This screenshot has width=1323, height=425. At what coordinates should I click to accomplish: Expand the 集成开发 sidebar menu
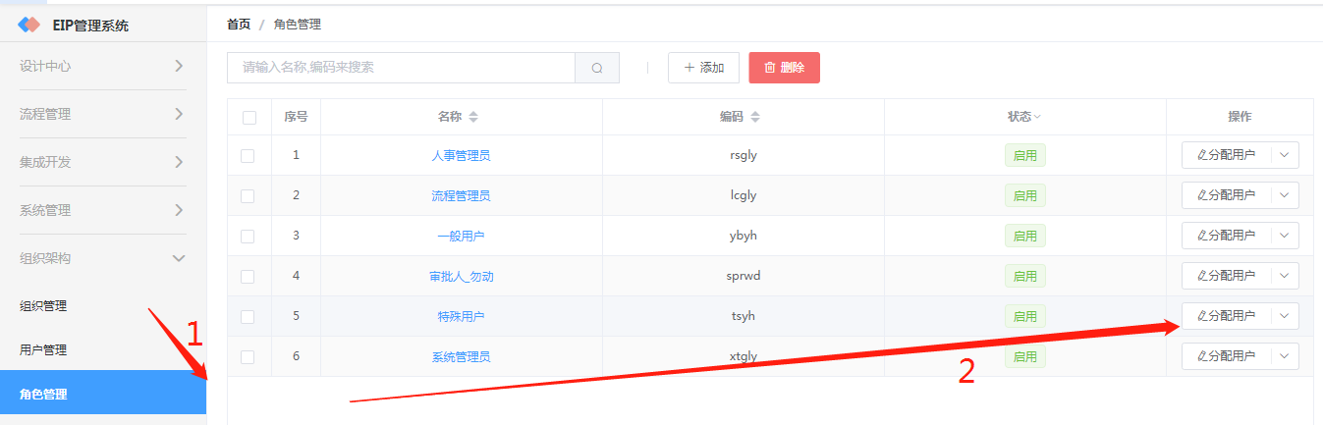coord(103,162)
